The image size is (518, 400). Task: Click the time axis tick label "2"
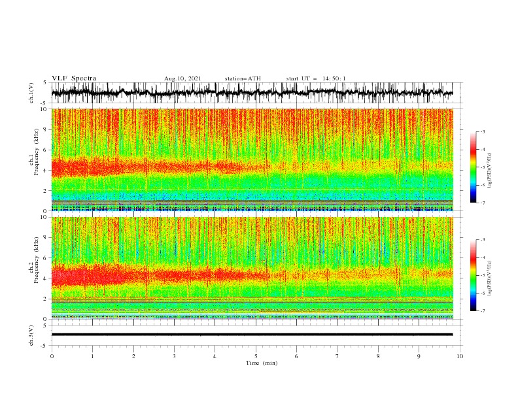coord(133,356)
